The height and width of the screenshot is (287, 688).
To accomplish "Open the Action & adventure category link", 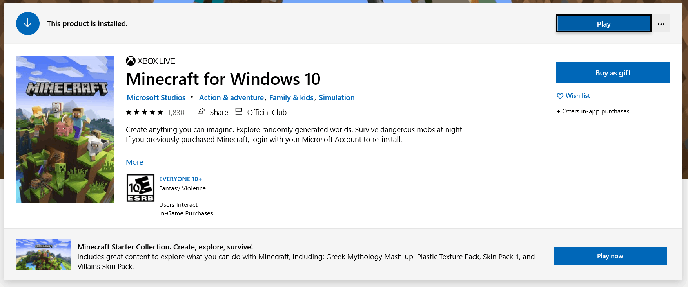I will point(231,98).
